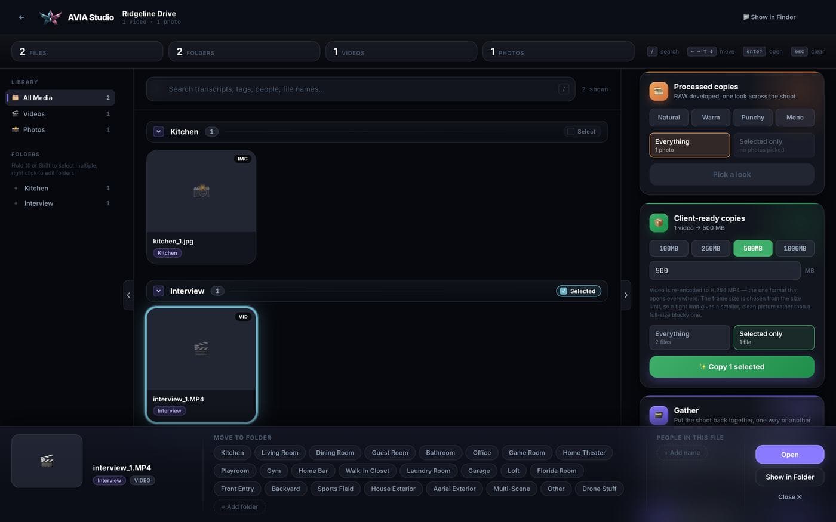Collapse the right panel with arrow handle

(626, 295)
